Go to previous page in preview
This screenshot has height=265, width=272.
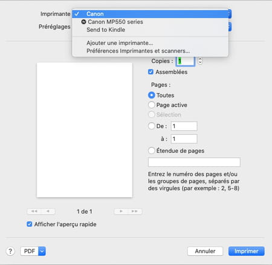48,211
